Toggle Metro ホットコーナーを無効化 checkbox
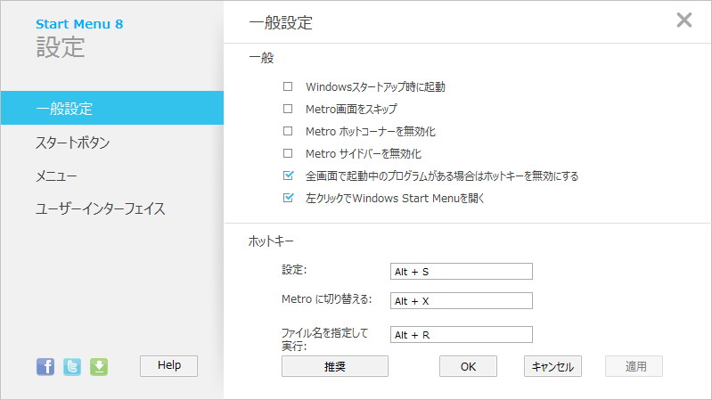The width and height of the screenshot is (712, 400). pos(288,131)
